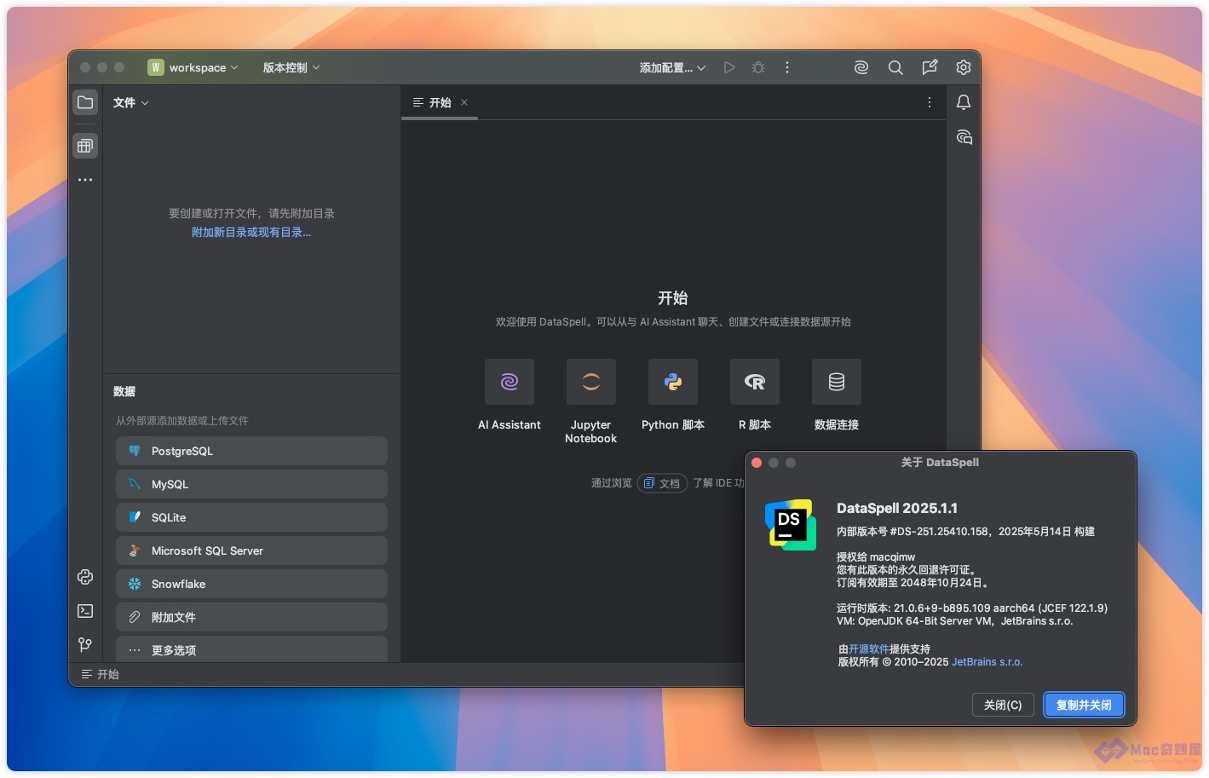This screenshot has height=778, width=1209.
Task: Create a Jupyter Notebook from start tile
Action: coord(591,382)
